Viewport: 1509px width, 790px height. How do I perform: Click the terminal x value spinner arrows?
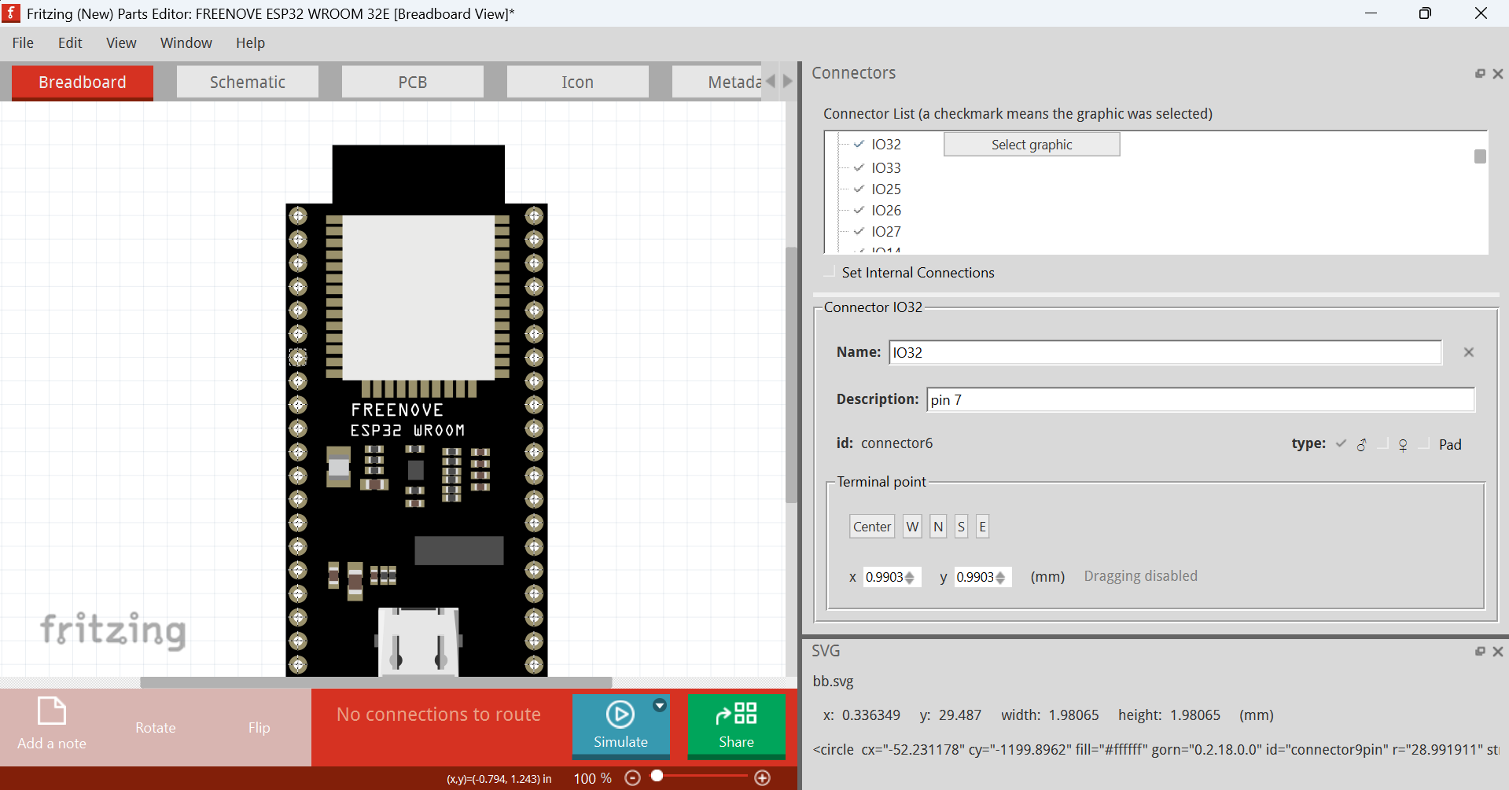pos(910,577)
